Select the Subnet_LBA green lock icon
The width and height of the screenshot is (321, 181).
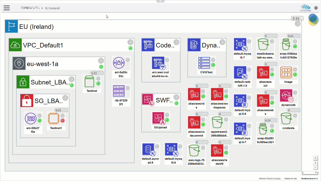tap(23, 82)
